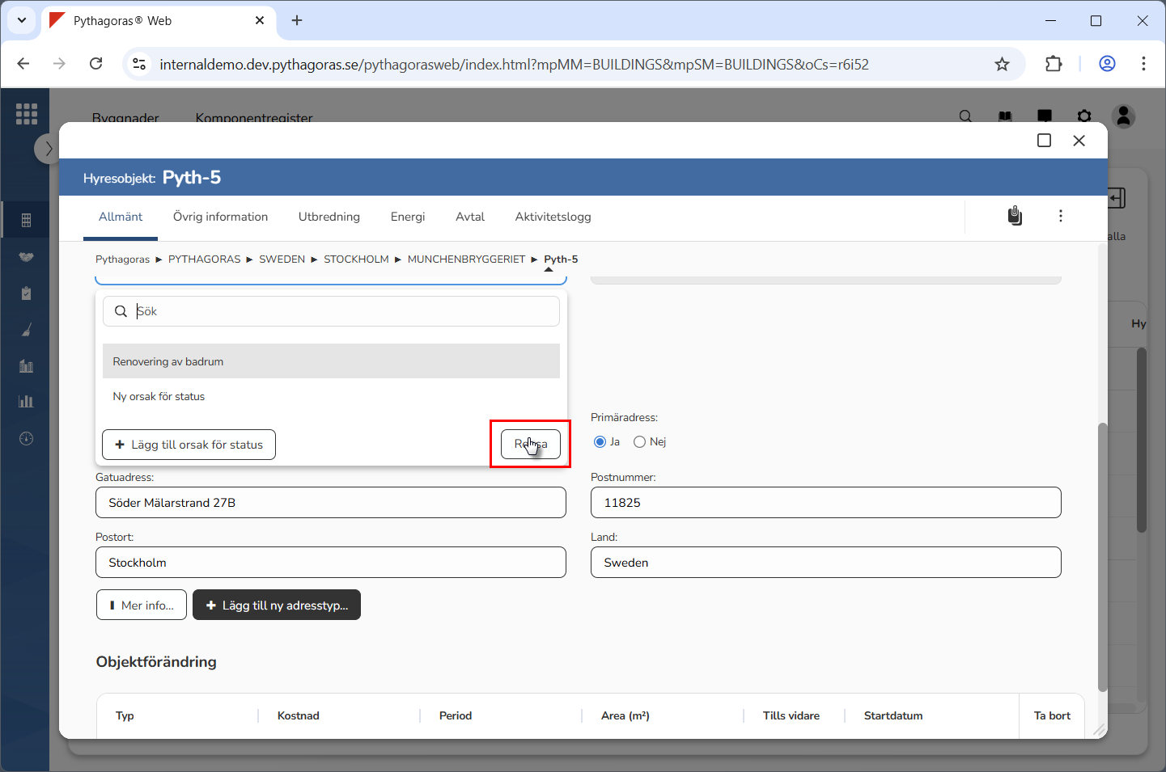Switch to the Övrig information tab
This screenshot has width=1166, height=772.
[x=220, y=217]
